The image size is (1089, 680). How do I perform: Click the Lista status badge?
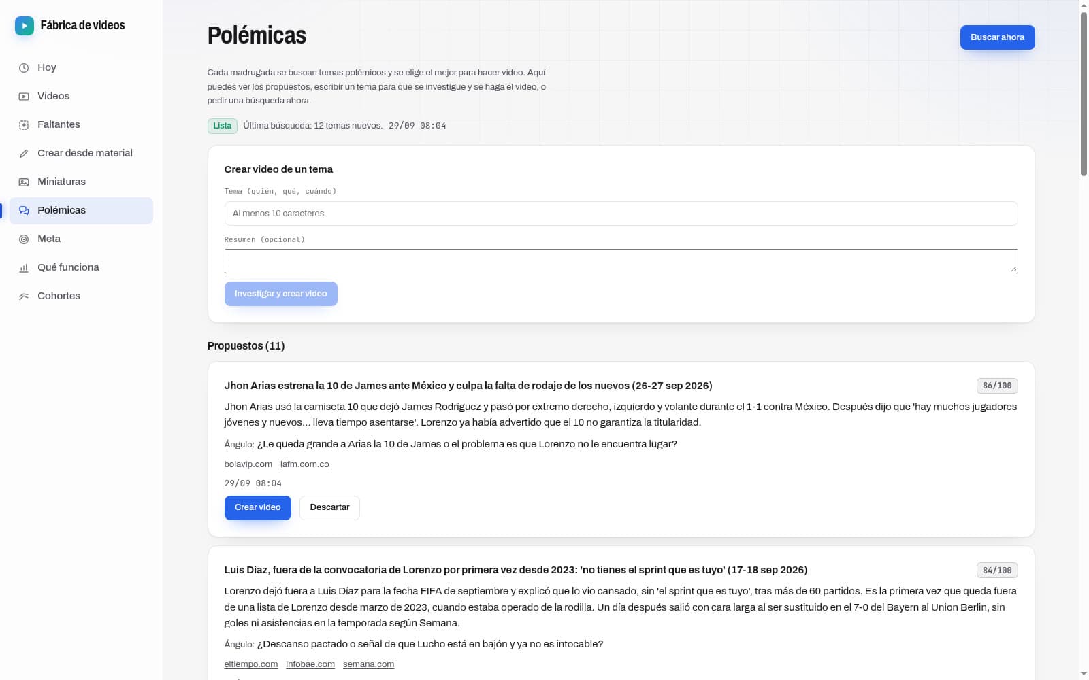[x=222, y=126]
